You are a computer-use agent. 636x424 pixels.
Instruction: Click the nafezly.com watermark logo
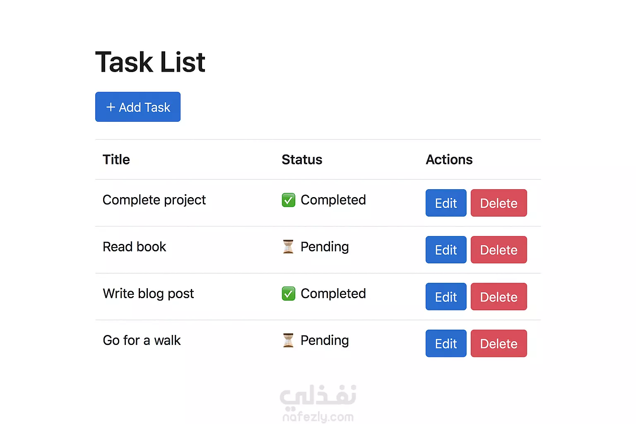point(318,403)
